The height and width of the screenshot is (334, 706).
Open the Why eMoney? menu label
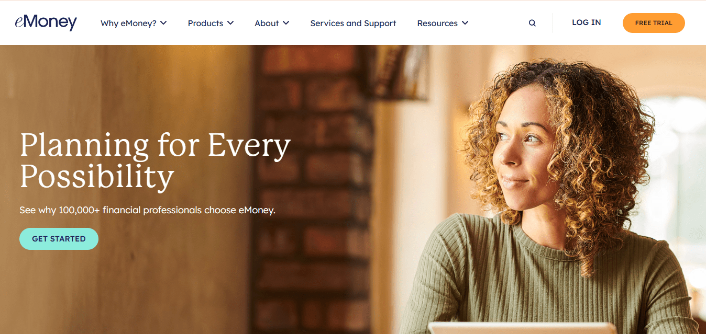click(128, 23)
